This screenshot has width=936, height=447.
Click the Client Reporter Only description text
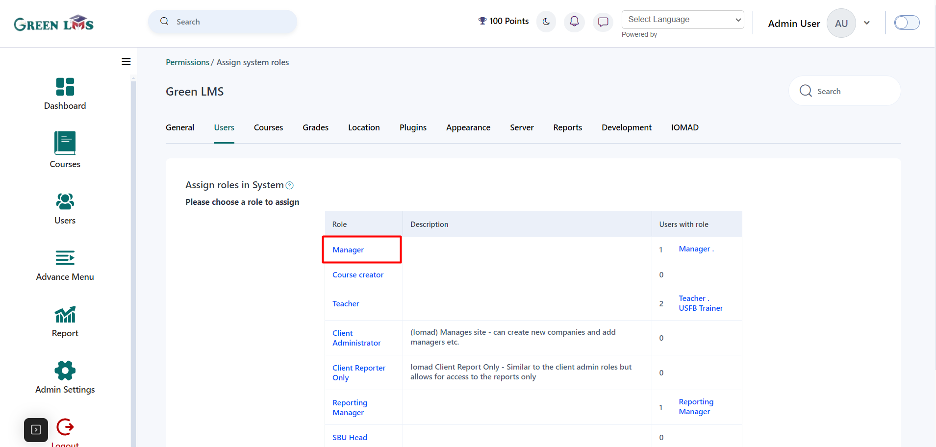(x=521, y=372)
